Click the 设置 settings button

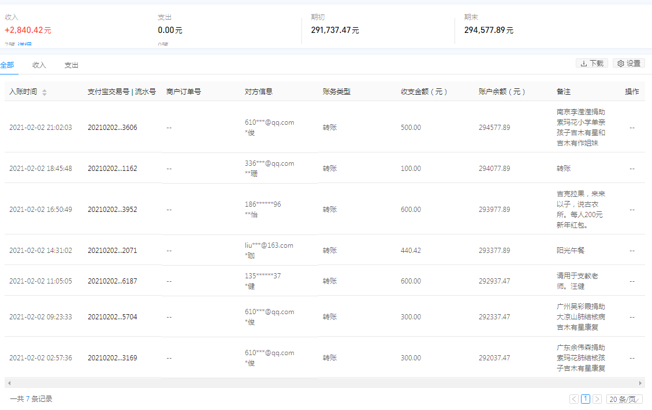pyautogui.click(x=628, y=64)
